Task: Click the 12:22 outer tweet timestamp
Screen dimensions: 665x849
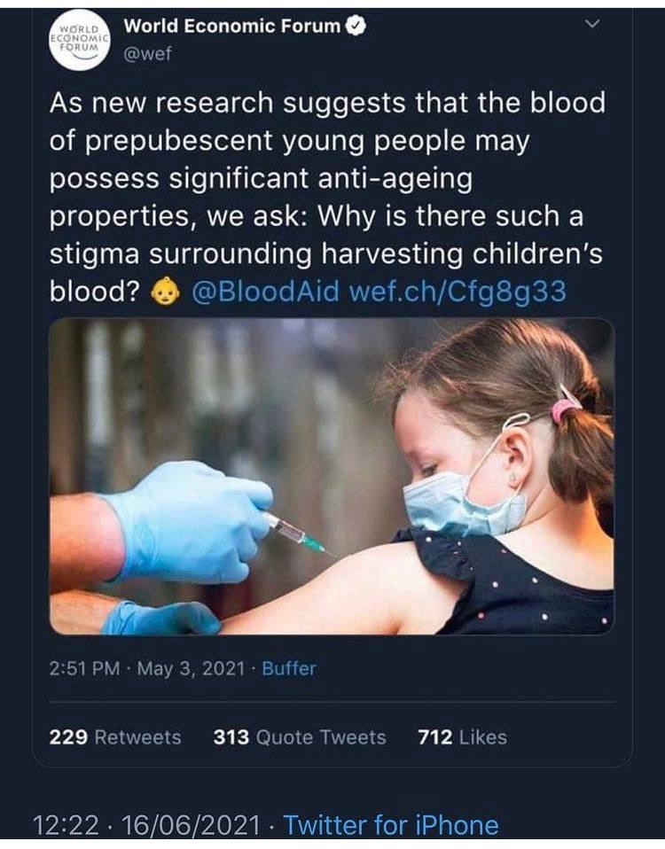Action: click(66, 825)
